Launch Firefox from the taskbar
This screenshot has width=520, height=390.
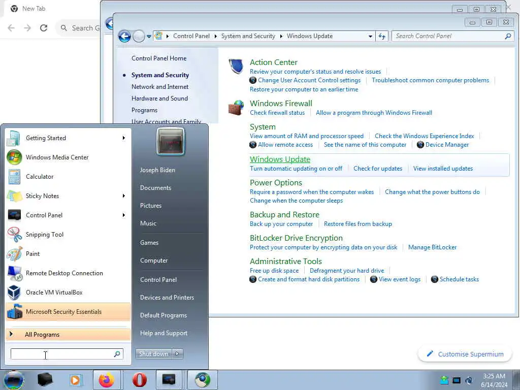click(x=106, y=380)
